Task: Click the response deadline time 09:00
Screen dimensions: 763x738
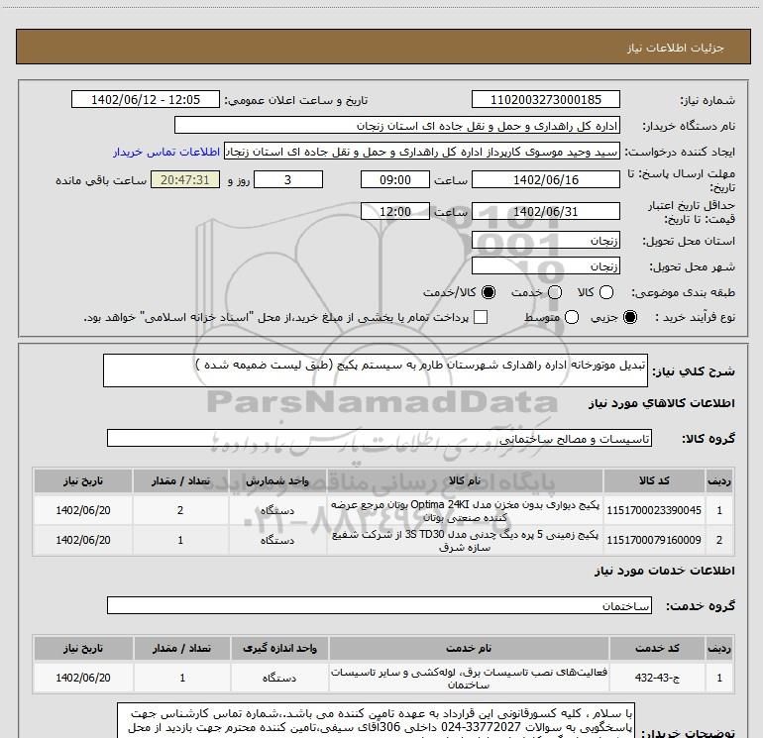Action: (395, 179)
